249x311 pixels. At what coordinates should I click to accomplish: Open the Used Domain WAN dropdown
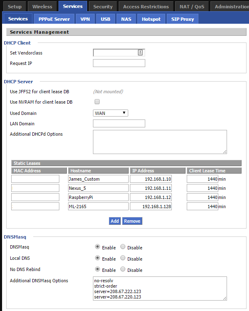point(110,113)
